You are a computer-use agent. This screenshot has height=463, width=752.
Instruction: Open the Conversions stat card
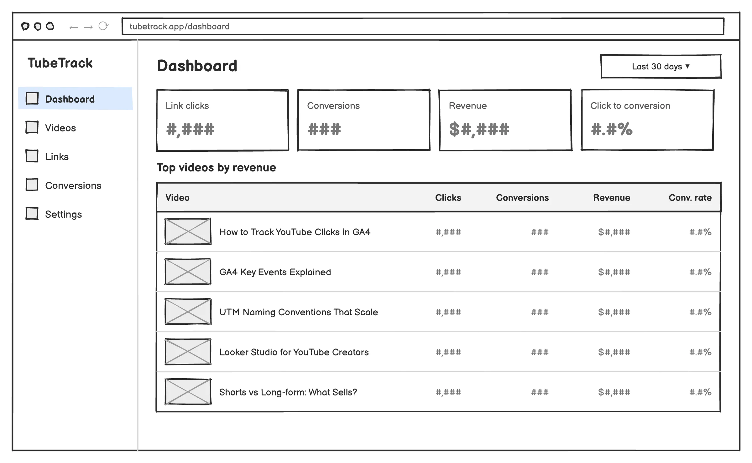(x=364, y=120)
